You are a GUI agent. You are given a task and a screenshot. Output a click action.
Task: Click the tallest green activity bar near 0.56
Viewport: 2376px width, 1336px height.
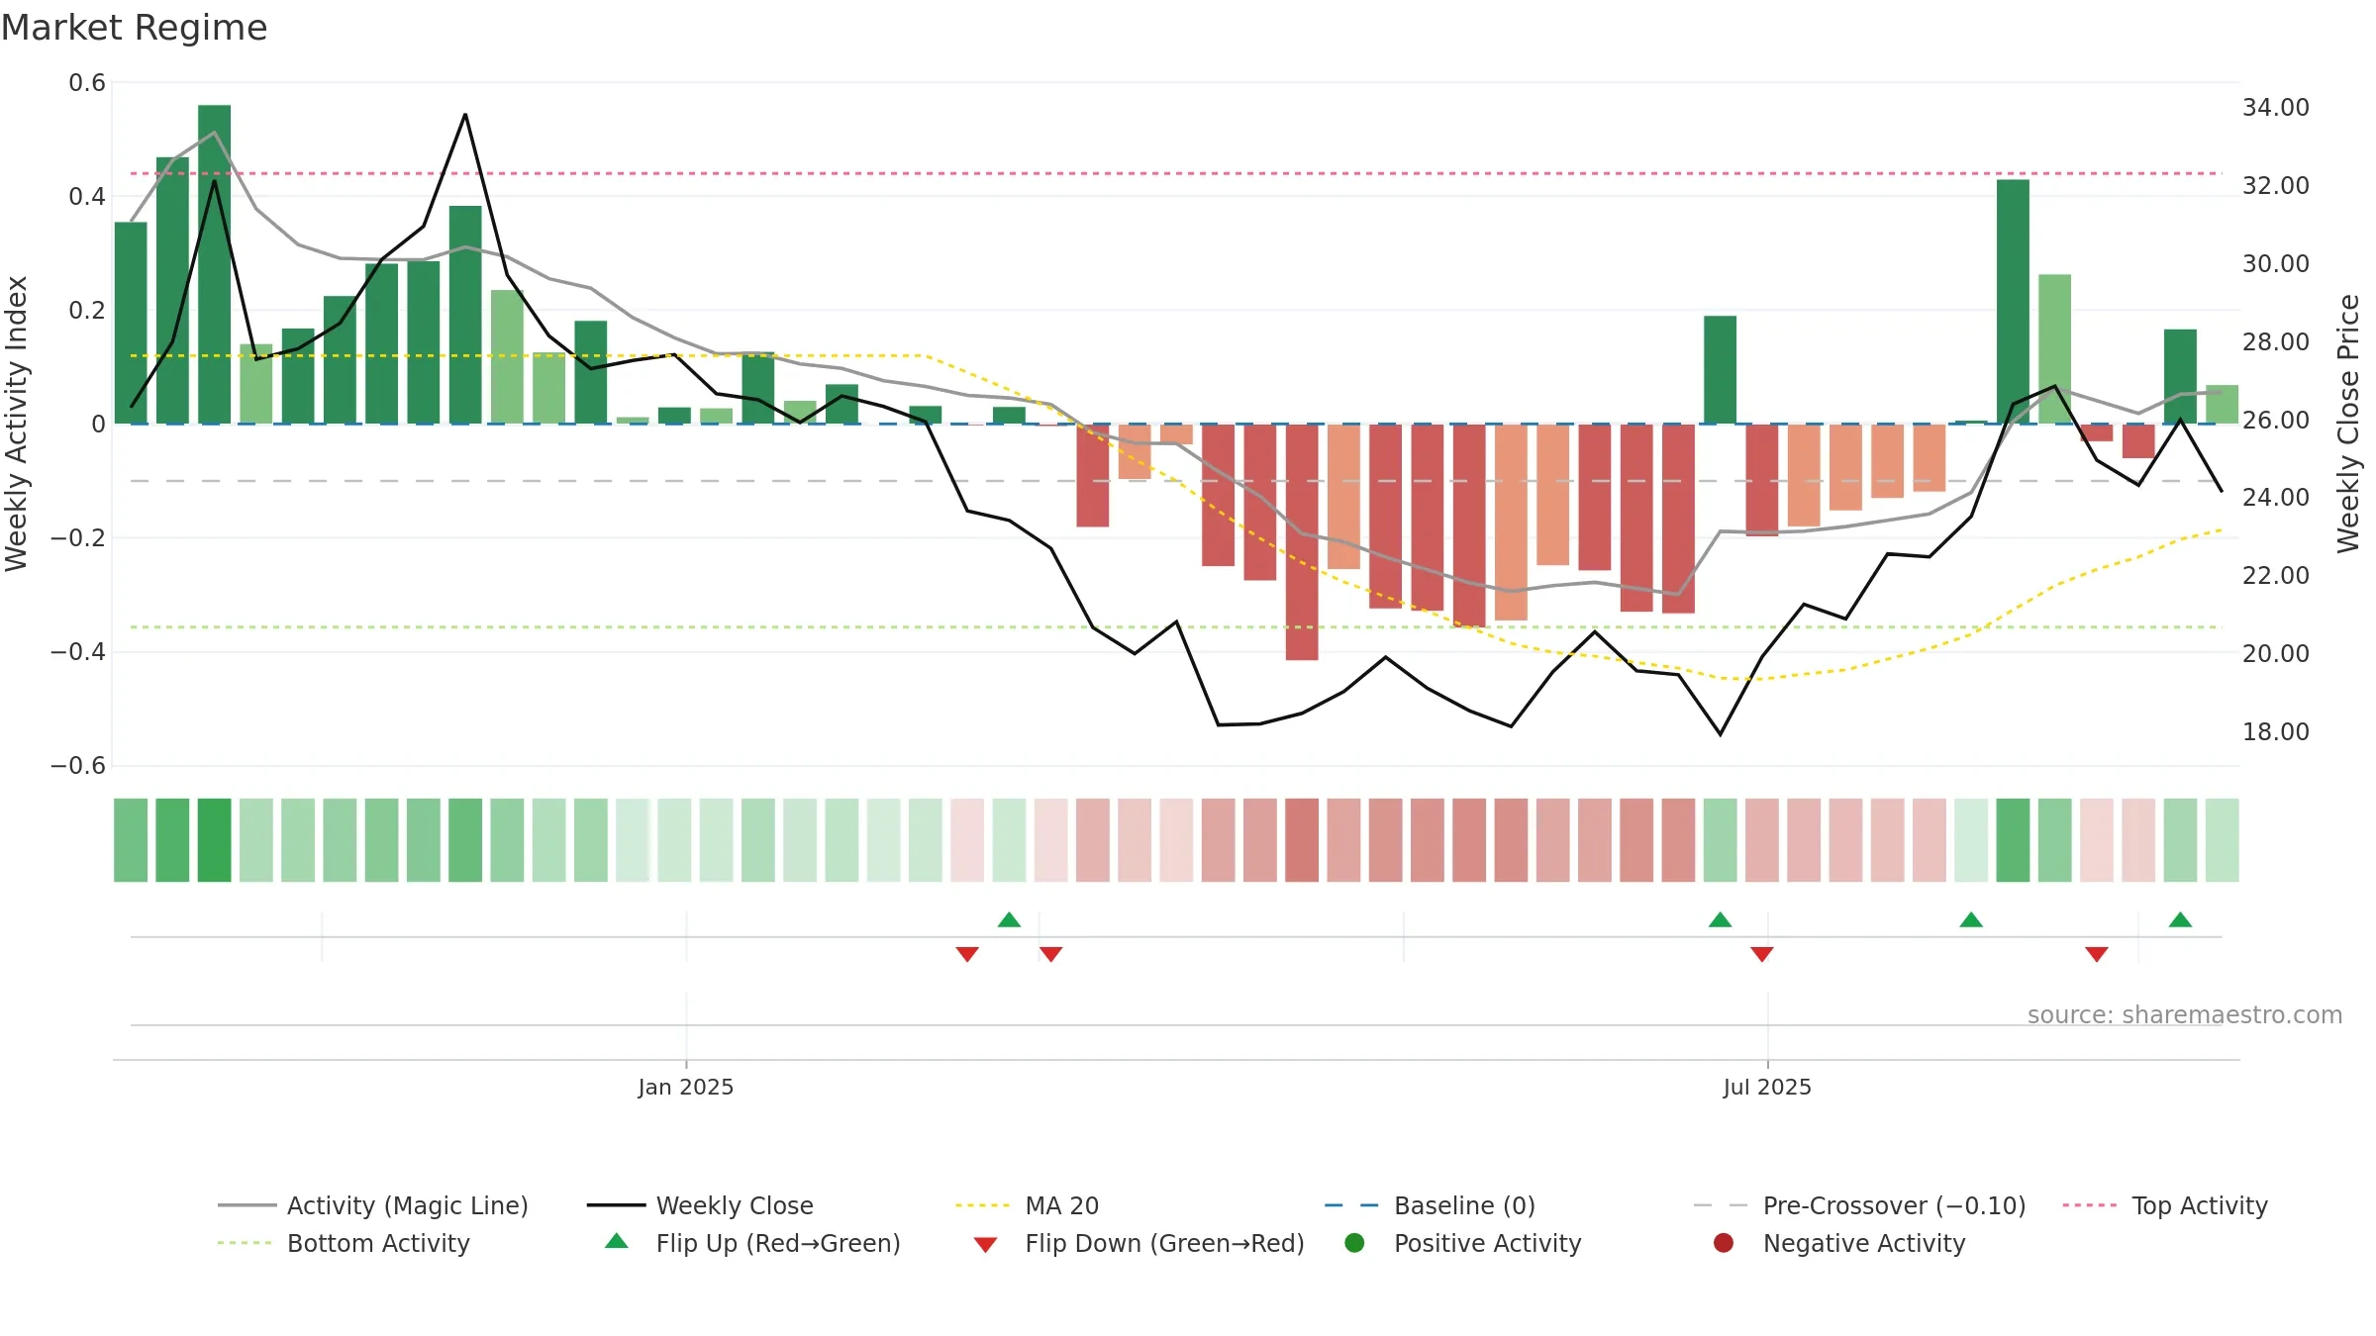tap(214, 264)
